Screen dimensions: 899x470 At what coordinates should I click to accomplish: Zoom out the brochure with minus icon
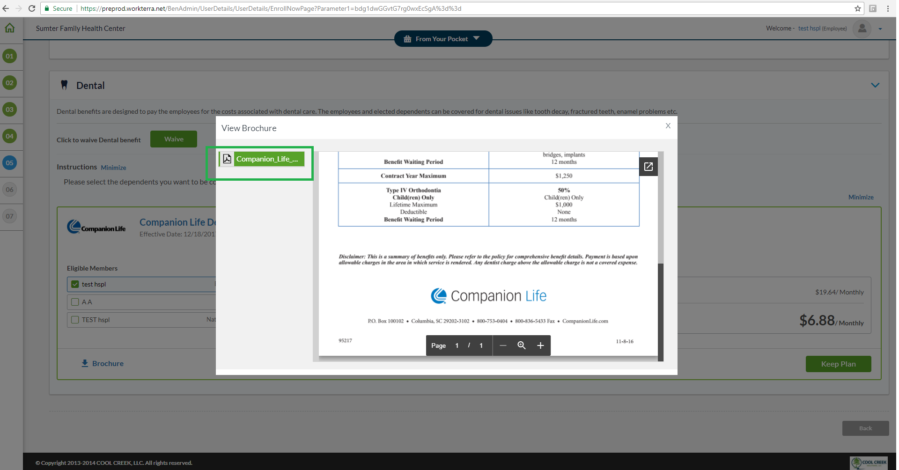tap(503, 345)
